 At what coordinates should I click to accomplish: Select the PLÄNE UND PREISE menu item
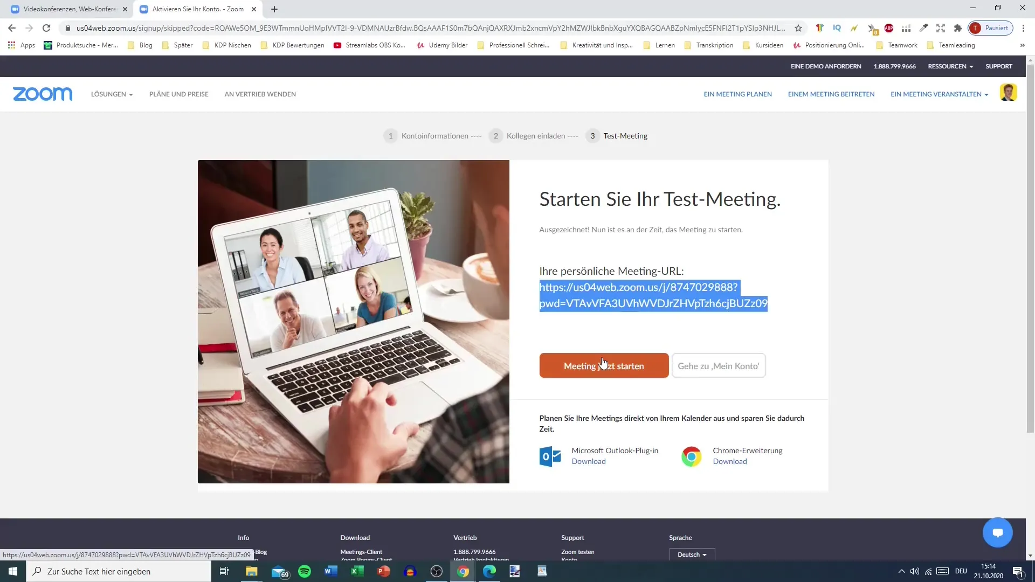click(x=179, y=94)
